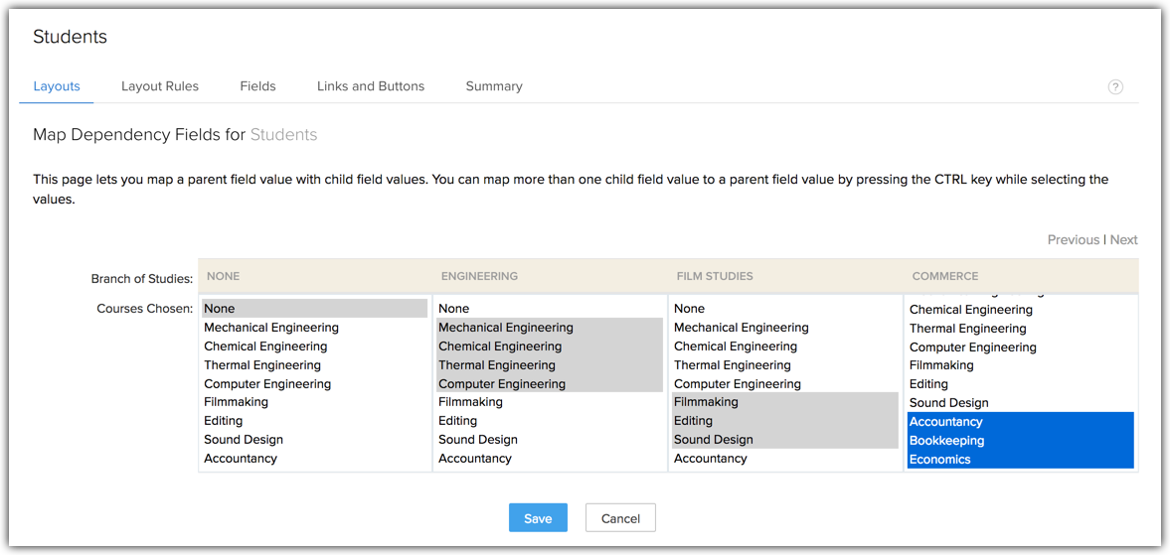Viewport: 1170px width, 555px height.
Task: Open the Links and Buttons tab
Action: point(371,86)
